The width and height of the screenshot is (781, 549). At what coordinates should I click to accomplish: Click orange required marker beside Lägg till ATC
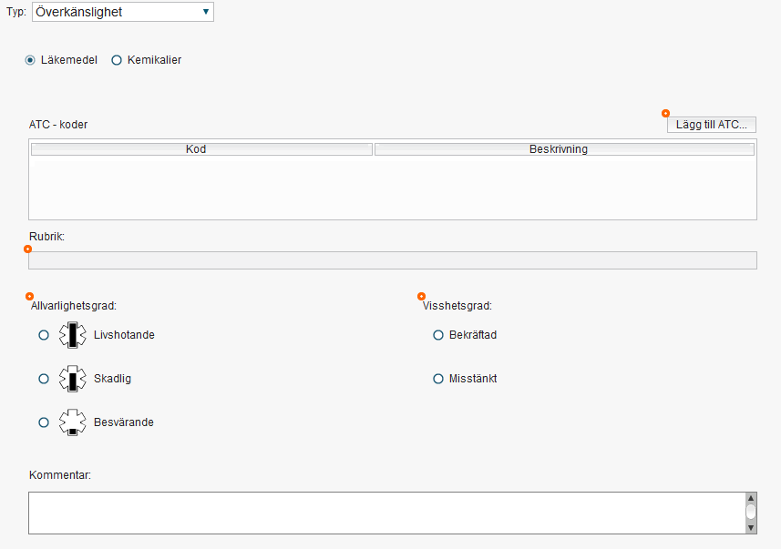pyautogui.click(x=665, y=113)
